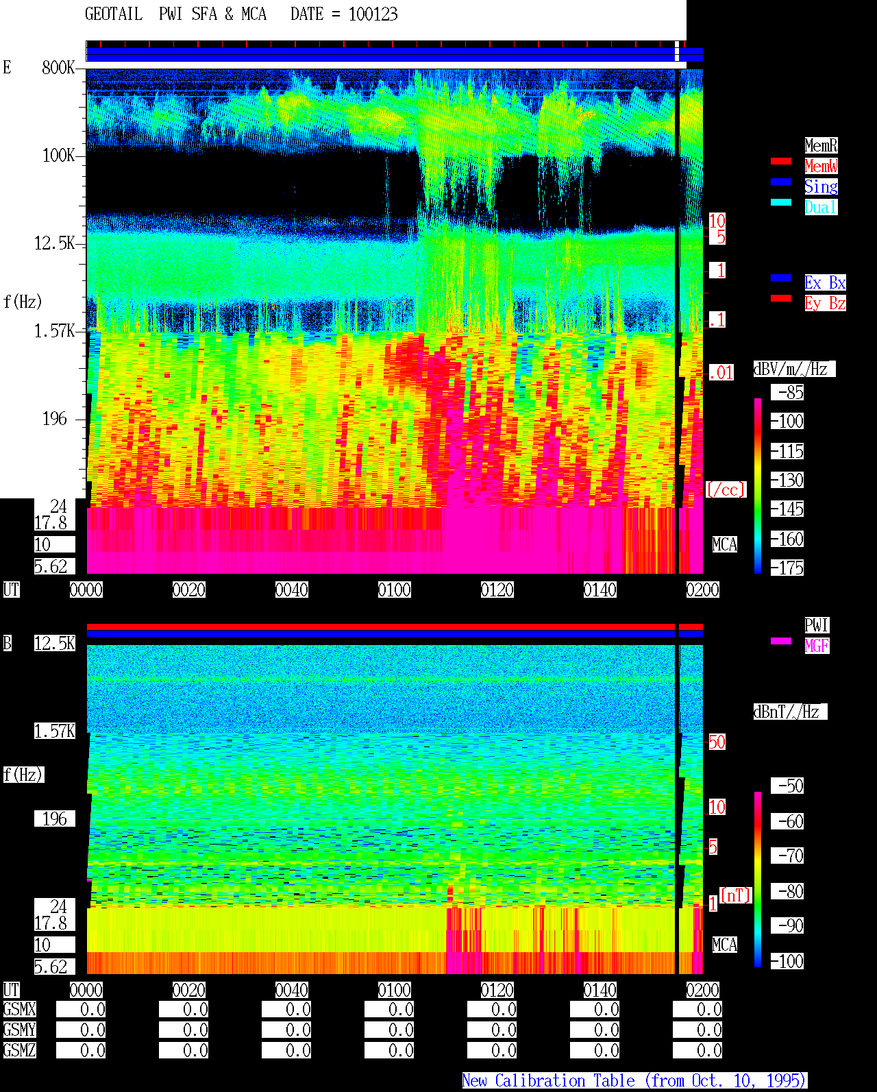Click the MemR legend label
Screen dimensions: 877x1092
tap(821, 145)
